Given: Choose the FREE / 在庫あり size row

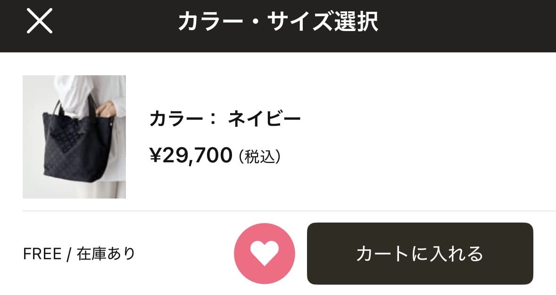Looking at the screenshot, I should click(x=79, y=254).
